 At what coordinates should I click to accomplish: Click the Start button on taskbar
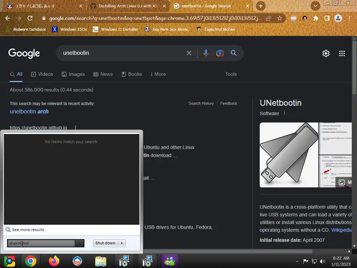click(x=9, y=261)
